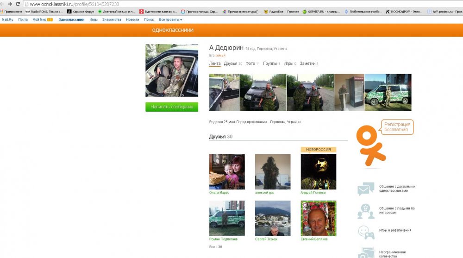This screenshot has width=463, height=258.
Task: Click the Регистрация бесплатная bubble
Action: point(397,127)
